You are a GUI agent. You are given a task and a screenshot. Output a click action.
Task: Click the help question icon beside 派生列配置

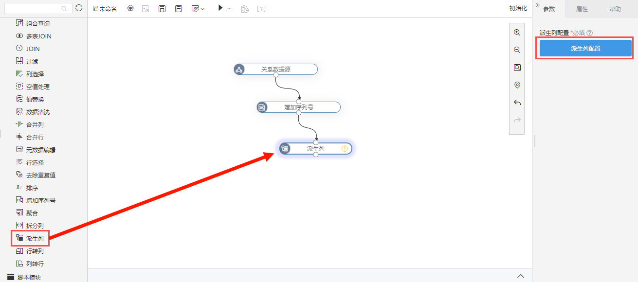tap(589, 33)
